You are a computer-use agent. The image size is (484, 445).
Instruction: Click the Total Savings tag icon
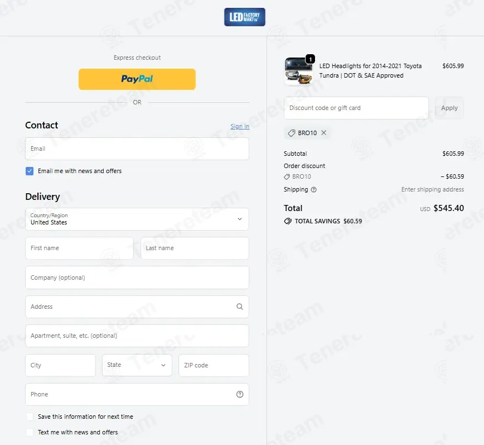[288, 221]
